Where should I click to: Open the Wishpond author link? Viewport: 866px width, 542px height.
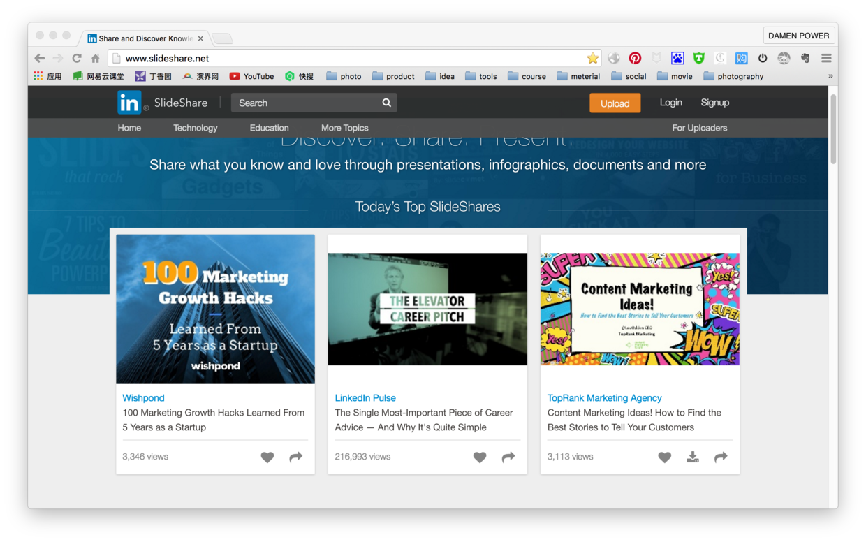143,398
